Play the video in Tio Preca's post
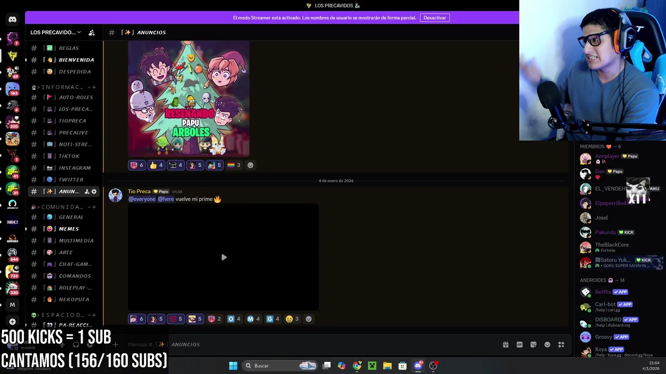Viewport: 666px width, 374px height. [x=224, y=257]
